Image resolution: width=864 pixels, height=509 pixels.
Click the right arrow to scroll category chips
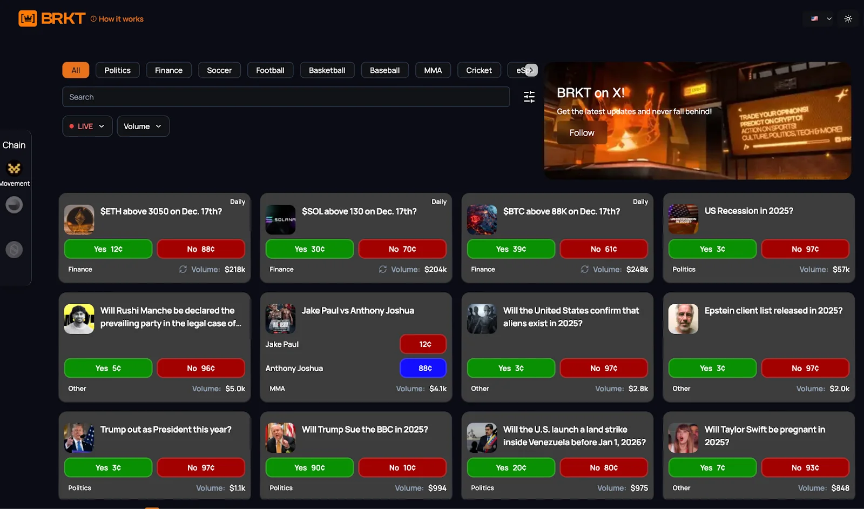(x=531, y=70)
